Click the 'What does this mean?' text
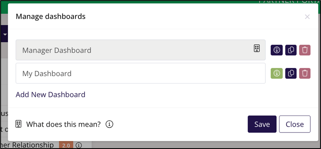The width and height of the screenshot is (321, 149). coord(63,124)
